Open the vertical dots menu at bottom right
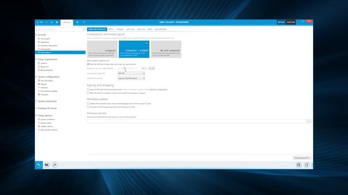 point(312,165)
